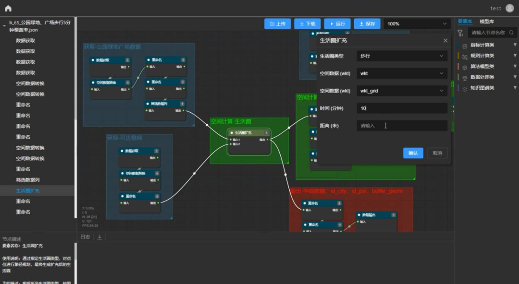
Task: Click the 数据处理类 category icon
Action: [x=465, y=78]
